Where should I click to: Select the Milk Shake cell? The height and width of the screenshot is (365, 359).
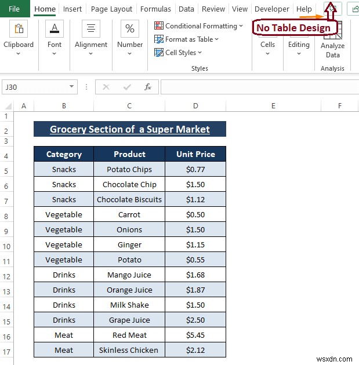point(129,305)
